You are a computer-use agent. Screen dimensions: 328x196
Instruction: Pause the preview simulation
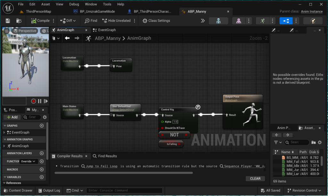point(39,101)
